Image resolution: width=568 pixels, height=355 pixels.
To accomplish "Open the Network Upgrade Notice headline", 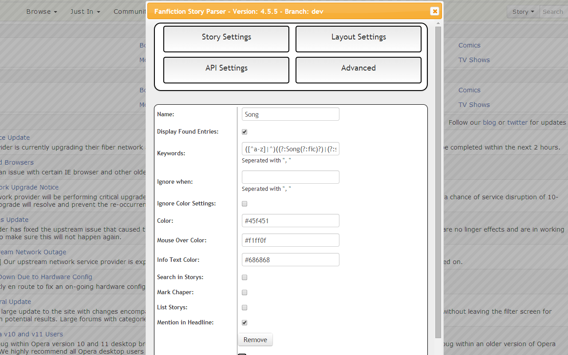I will 29,187.
